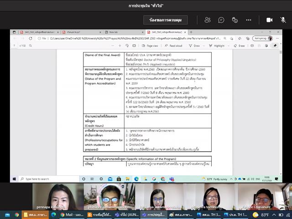Image resolution: width=292 pixels, height=219 pixels.
Task: Start Read aloud in PDF toolbar
Action: tap(173, 46)
